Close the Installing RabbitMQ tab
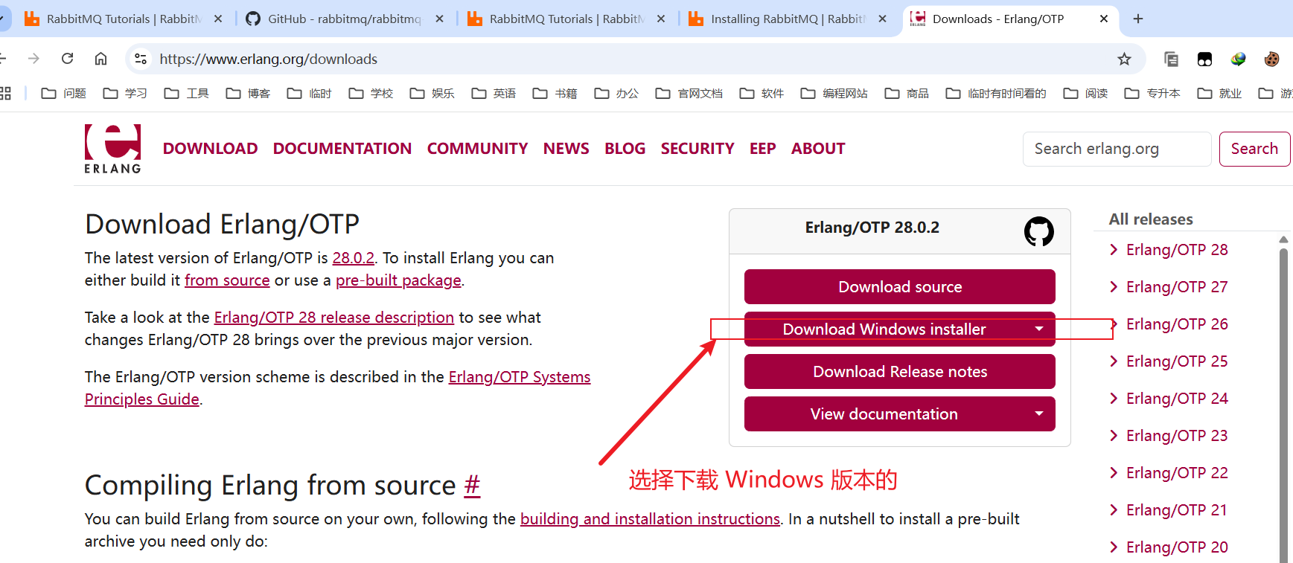Screen dimensions: 1293x563 coord(882,19)
